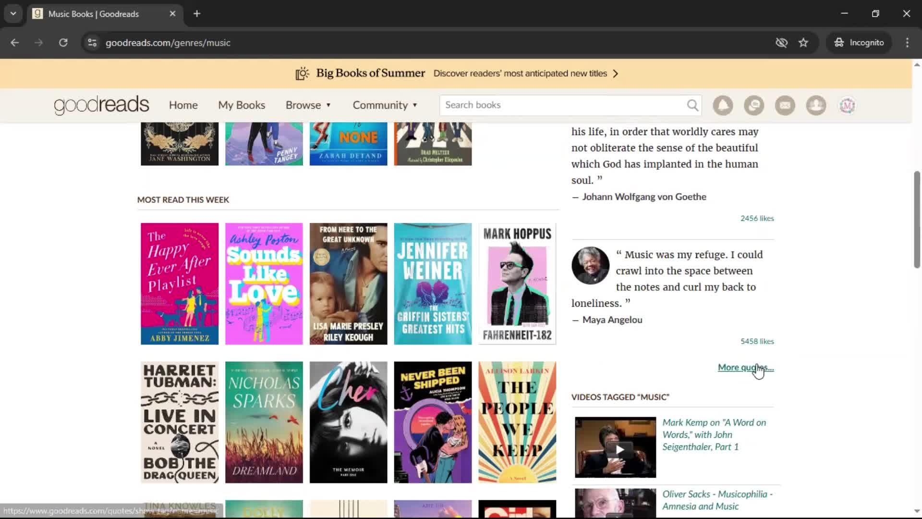Open Nicholas Sparks Dreamland cover
922x519 pixels.
(264, 422)
